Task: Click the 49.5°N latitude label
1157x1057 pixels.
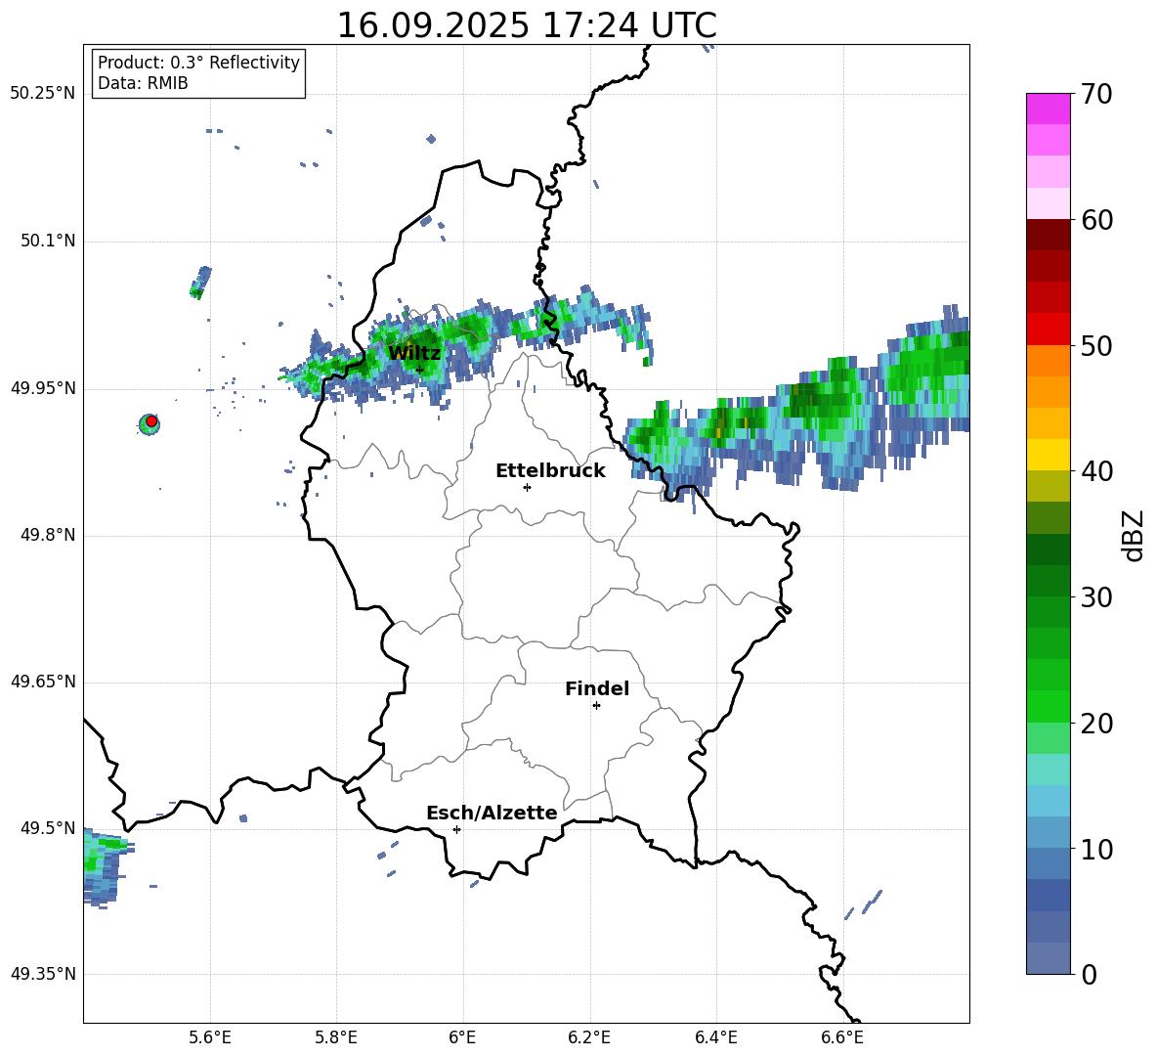Action: click(x=47, y=828)
